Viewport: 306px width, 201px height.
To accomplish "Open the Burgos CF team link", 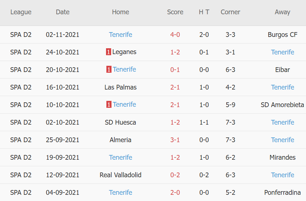I will coord(282,35).
